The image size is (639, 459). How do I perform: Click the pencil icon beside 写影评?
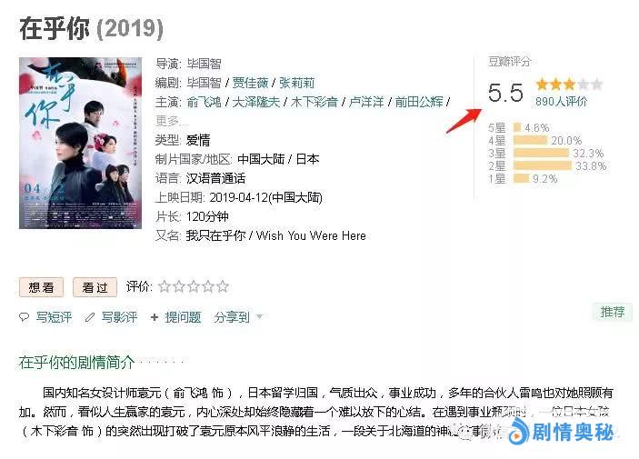(90, 317)
